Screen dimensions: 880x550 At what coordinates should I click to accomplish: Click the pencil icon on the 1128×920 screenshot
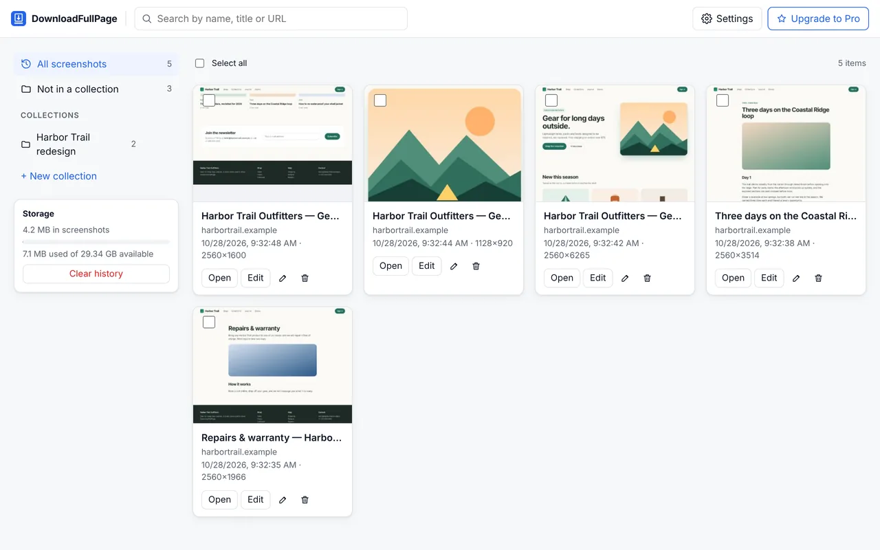[x=454, y=266]
